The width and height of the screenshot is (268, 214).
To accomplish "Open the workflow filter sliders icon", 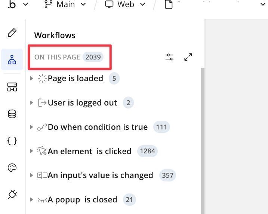I will click(x=169, y=57).
